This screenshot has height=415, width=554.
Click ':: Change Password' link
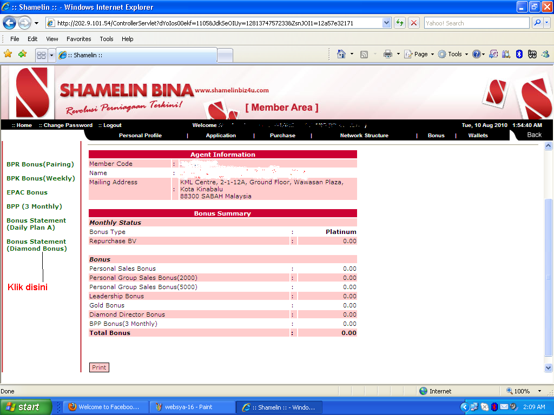point(65,125)
